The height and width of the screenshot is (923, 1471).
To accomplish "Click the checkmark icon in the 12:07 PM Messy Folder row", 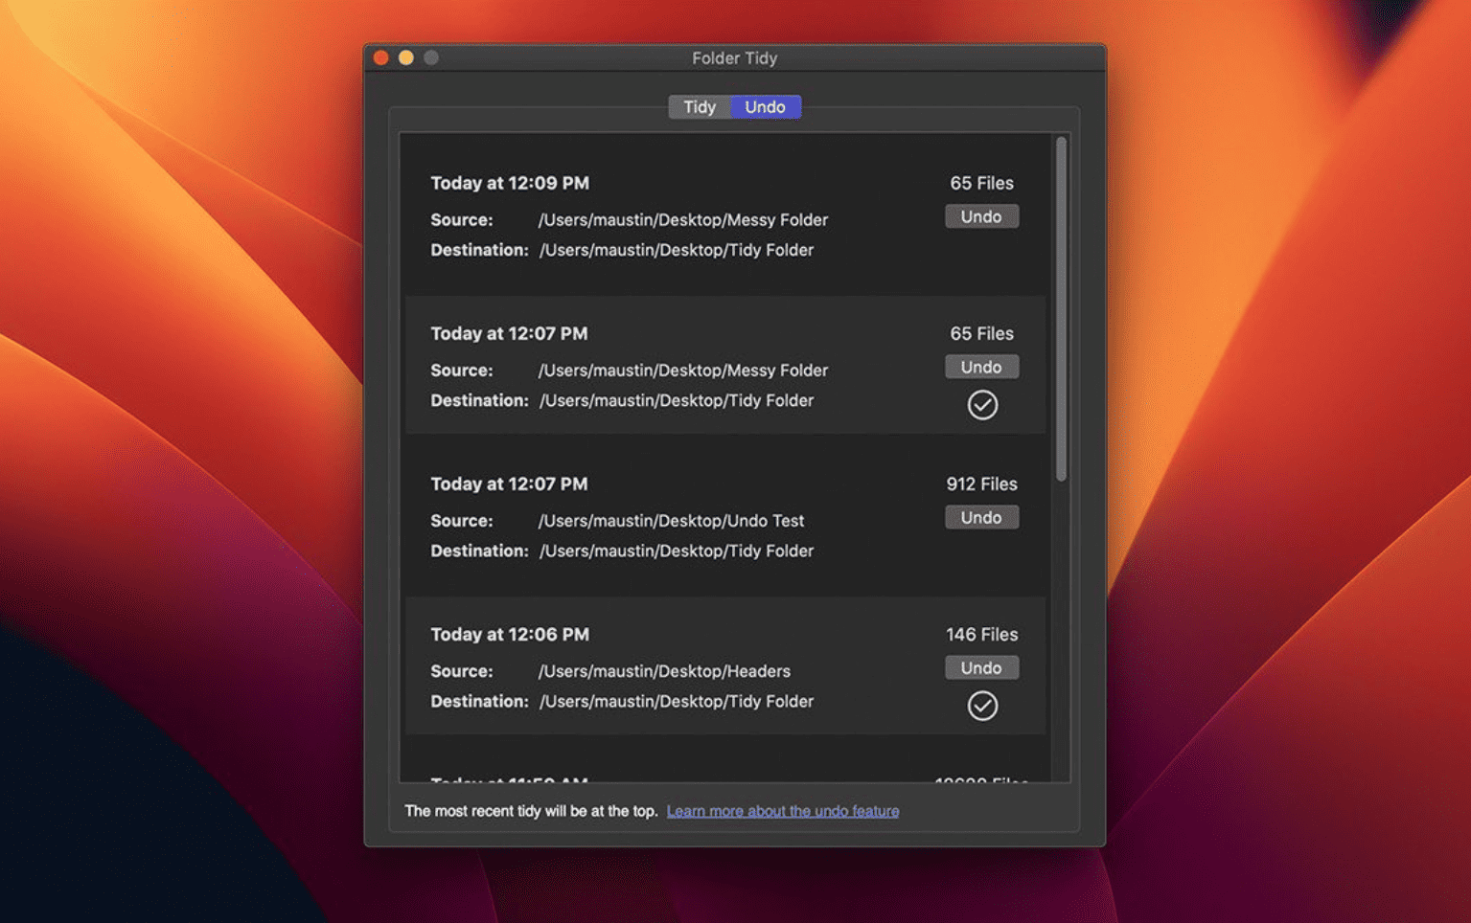I will (x=982, y=405).
